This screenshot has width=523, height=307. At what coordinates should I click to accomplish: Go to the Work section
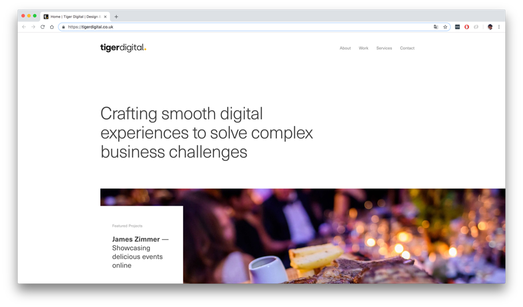tap(364, 48)
